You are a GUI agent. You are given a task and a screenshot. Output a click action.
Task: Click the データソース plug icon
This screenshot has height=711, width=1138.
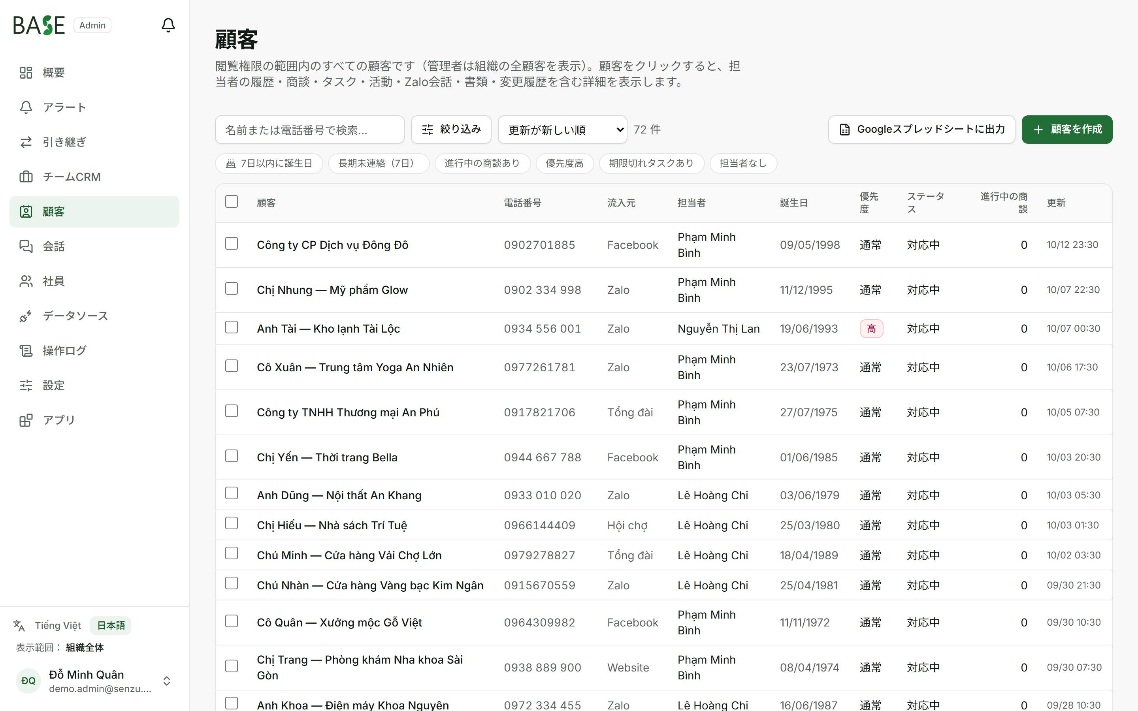pyautogui.click(x=26, y=316)
